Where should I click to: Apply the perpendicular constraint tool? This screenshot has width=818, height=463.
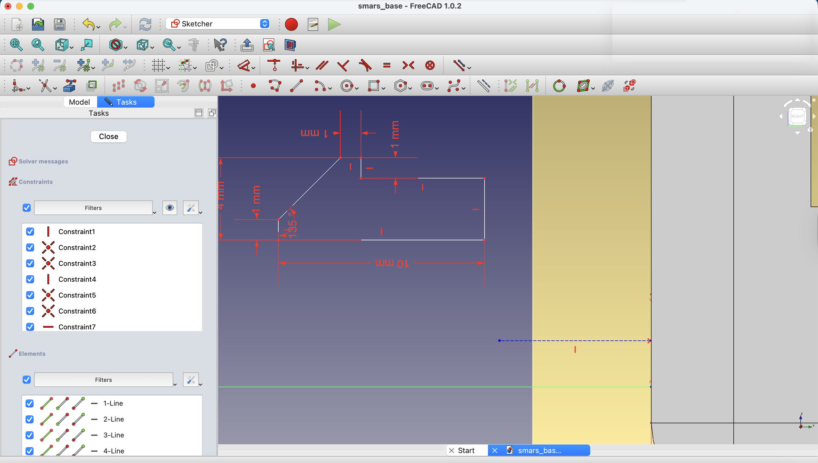click(343, 65)
